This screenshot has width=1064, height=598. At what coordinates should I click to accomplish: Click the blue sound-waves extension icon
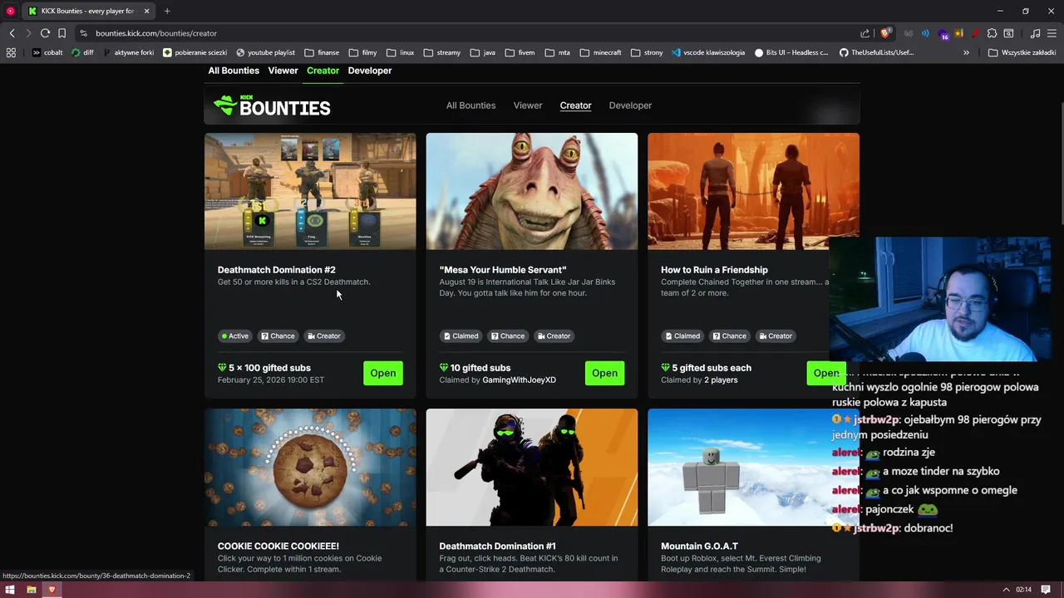(x=925, y=33)
